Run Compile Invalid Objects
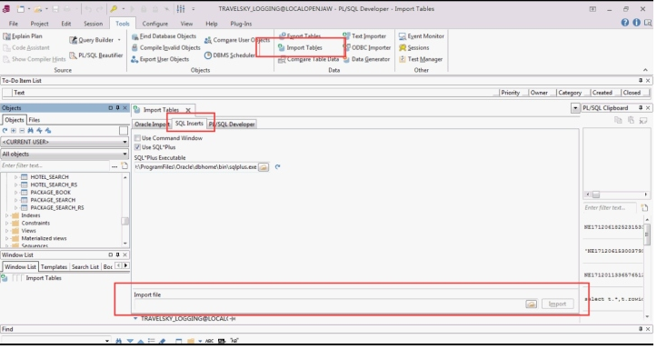This screenshot has height=349, width=657. coord(166,48)
